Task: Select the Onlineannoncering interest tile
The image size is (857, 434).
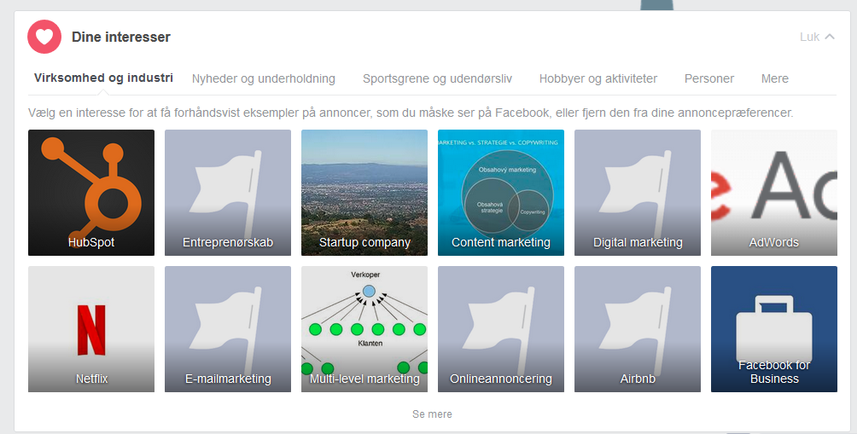Action: [x=501, y=329]
